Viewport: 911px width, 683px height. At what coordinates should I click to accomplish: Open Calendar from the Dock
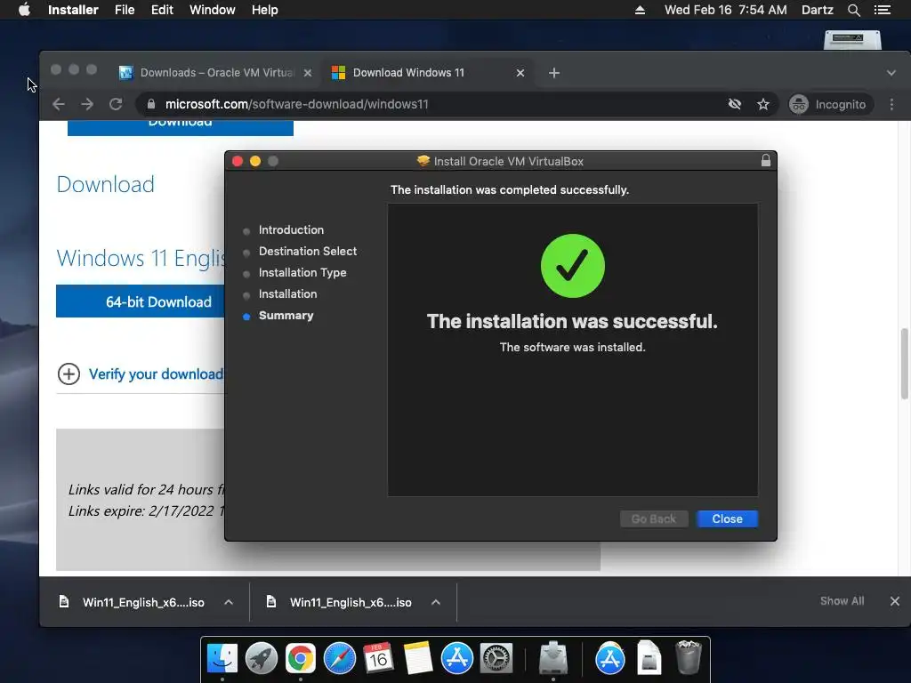tap(378, 658)
